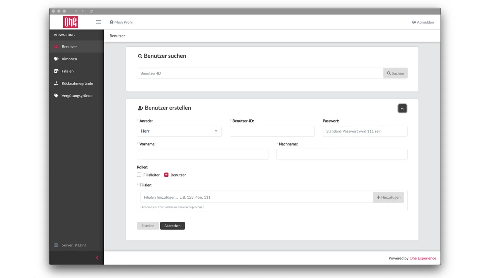Click the VERWALTUNG sidebar header
The height and width of the screenshot is (278, 495).
[64, 35]
